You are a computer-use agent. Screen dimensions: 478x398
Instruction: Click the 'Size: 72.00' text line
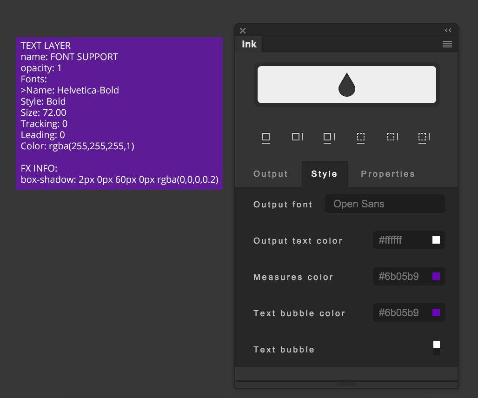[x=43, y=113]
